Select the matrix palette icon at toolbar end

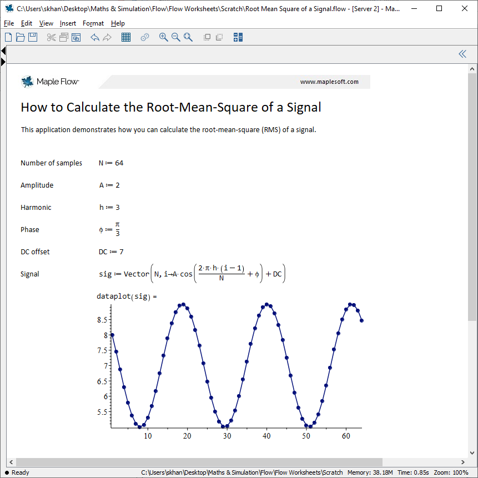tap(238, 37)
